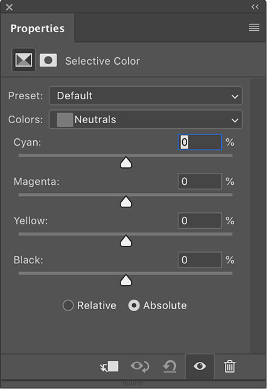
Task: Click the Colors dropdown chevron arrow
Action: (x=235, y=120)
